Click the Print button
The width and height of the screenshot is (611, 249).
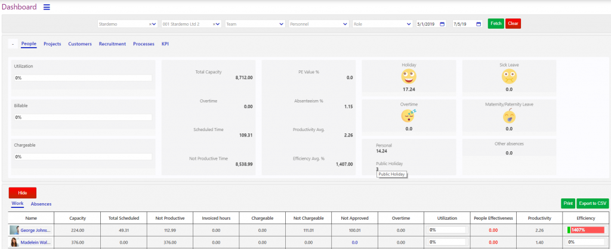click(568, 203)
